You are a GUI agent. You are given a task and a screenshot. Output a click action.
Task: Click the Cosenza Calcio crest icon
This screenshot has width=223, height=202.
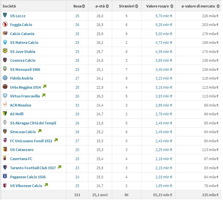(5, 60)
